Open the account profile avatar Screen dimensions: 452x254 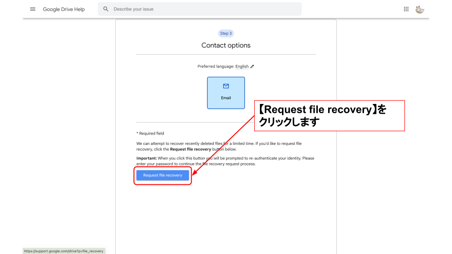click(420, 9)
